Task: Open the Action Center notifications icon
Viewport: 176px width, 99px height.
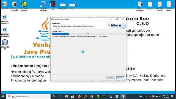Action: click(x=172, y=97)
